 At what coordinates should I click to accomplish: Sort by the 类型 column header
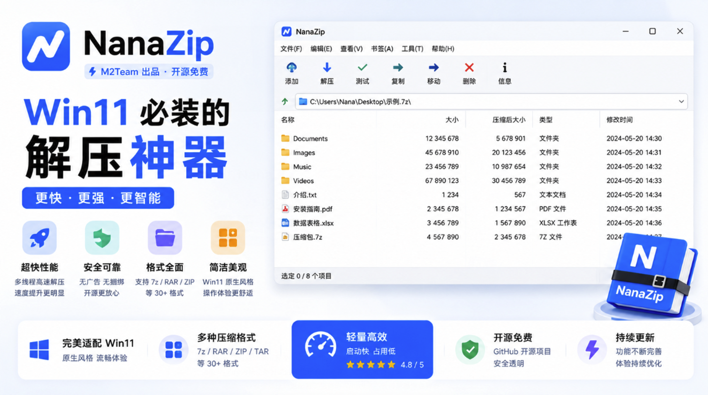point(546,120)
